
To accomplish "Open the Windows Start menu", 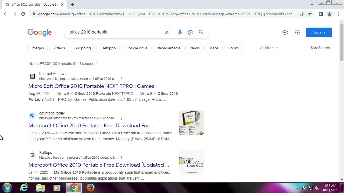I will pyautogui.click(x=7, y=188).
